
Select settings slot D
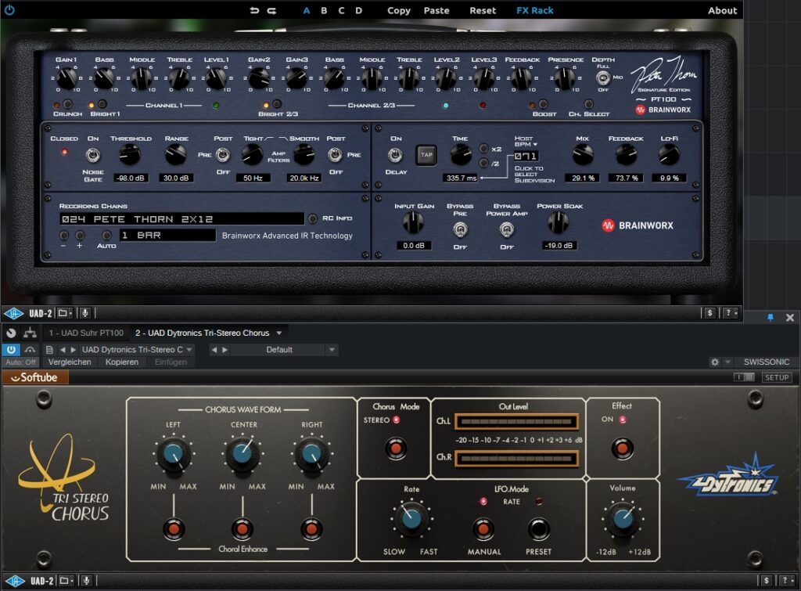(358, 10)
